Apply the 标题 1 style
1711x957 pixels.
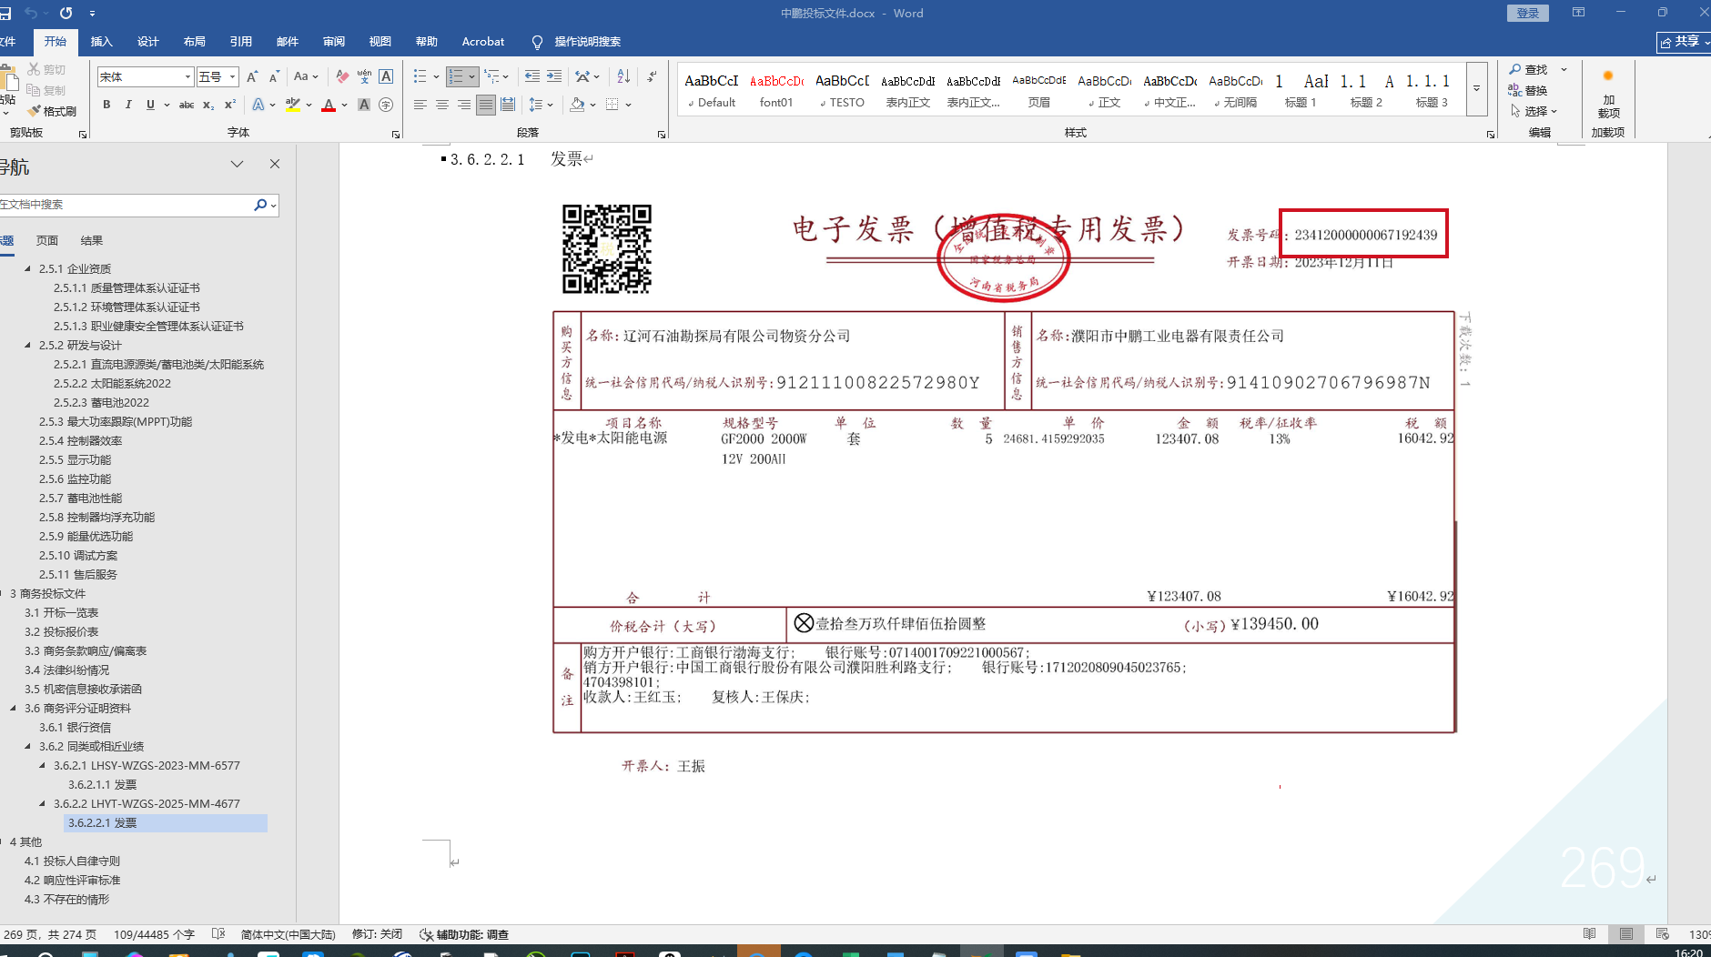[x=1300, y=90]
